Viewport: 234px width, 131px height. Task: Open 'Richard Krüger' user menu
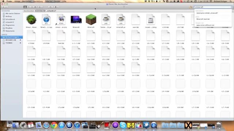[x=221, y=1]
